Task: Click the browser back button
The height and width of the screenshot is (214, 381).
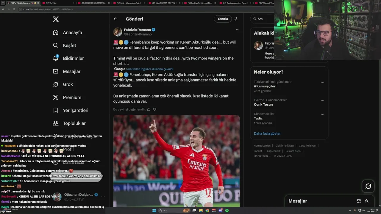Action: click(3, 9)
